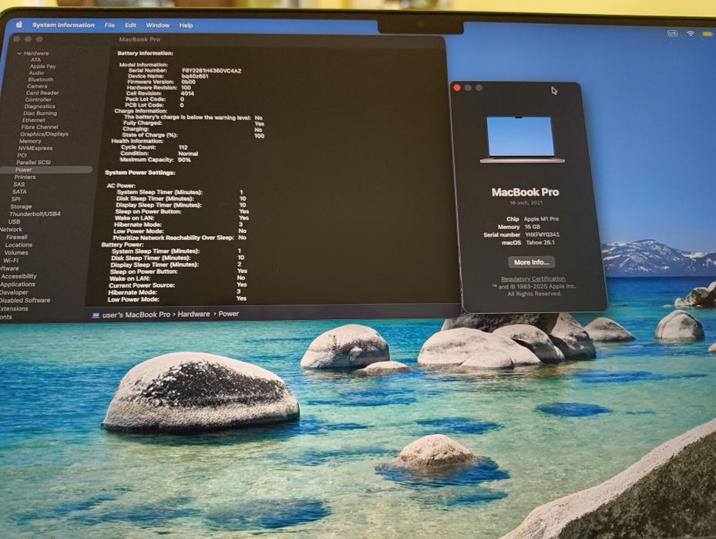Image resolution: width=716 pixels, height=539 pixels.
Task: Click Power in the path bar
Action: [x=229, y=314]
